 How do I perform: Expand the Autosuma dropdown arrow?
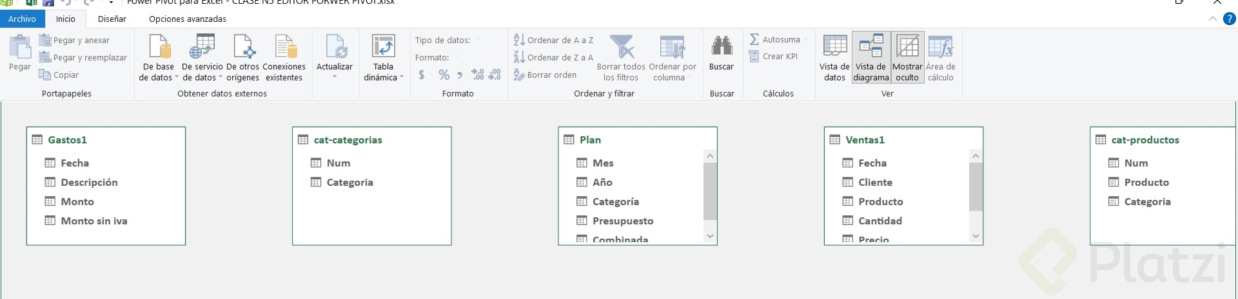[806, 40]
